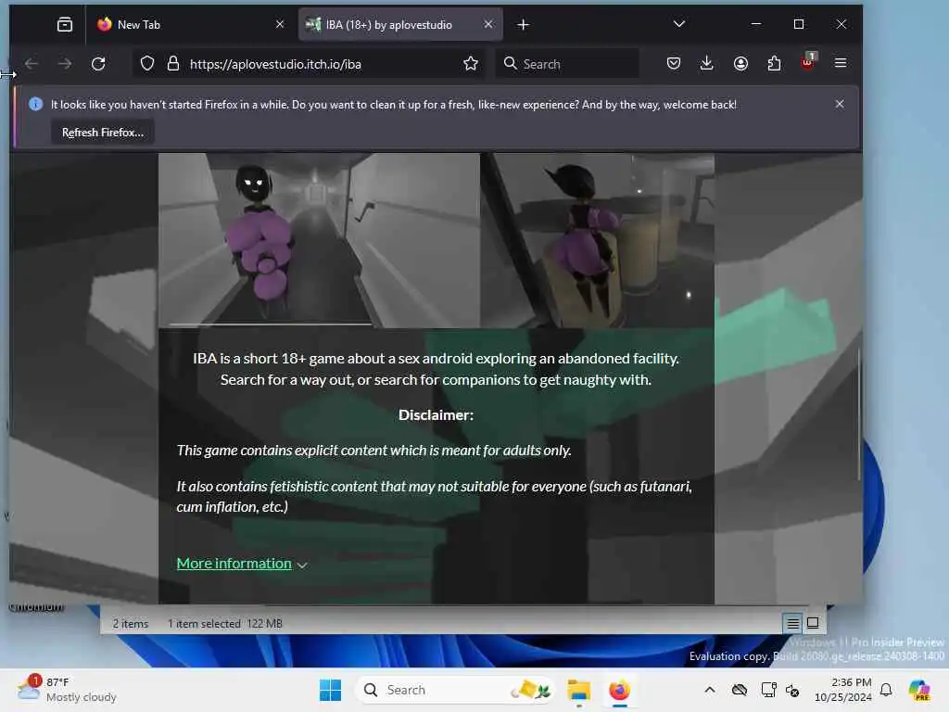Open the weather widget showing 87°F
Viewport: 949px width, 712px height.
[67, 690]
